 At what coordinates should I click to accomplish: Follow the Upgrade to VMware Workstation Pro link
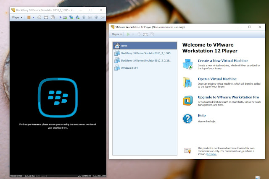(228, 97)
